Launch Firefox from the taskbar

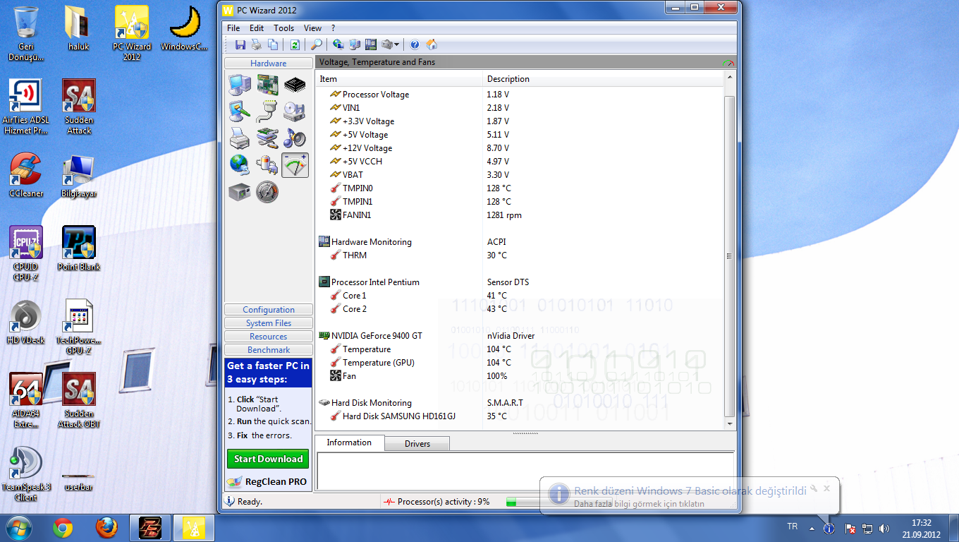tap(106, 528)
